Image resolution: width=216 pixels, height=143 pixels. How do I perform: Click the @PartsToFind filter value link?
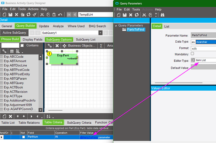click(89, 137)
